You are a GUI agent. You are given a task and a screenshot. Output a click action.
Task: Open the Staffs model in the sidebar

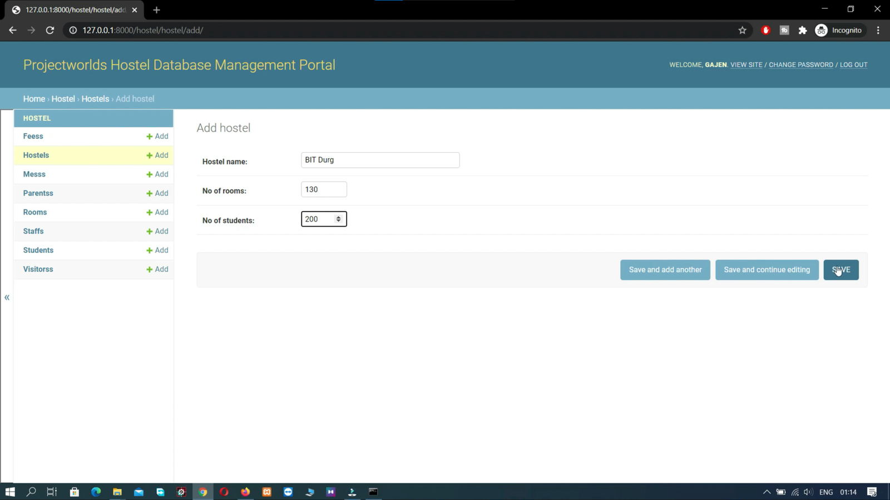(33, 231)
